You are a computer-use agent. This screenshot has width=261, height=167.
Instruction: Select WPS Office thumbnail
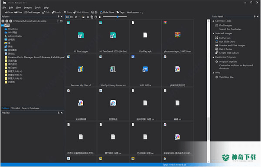tap(145, 70)
